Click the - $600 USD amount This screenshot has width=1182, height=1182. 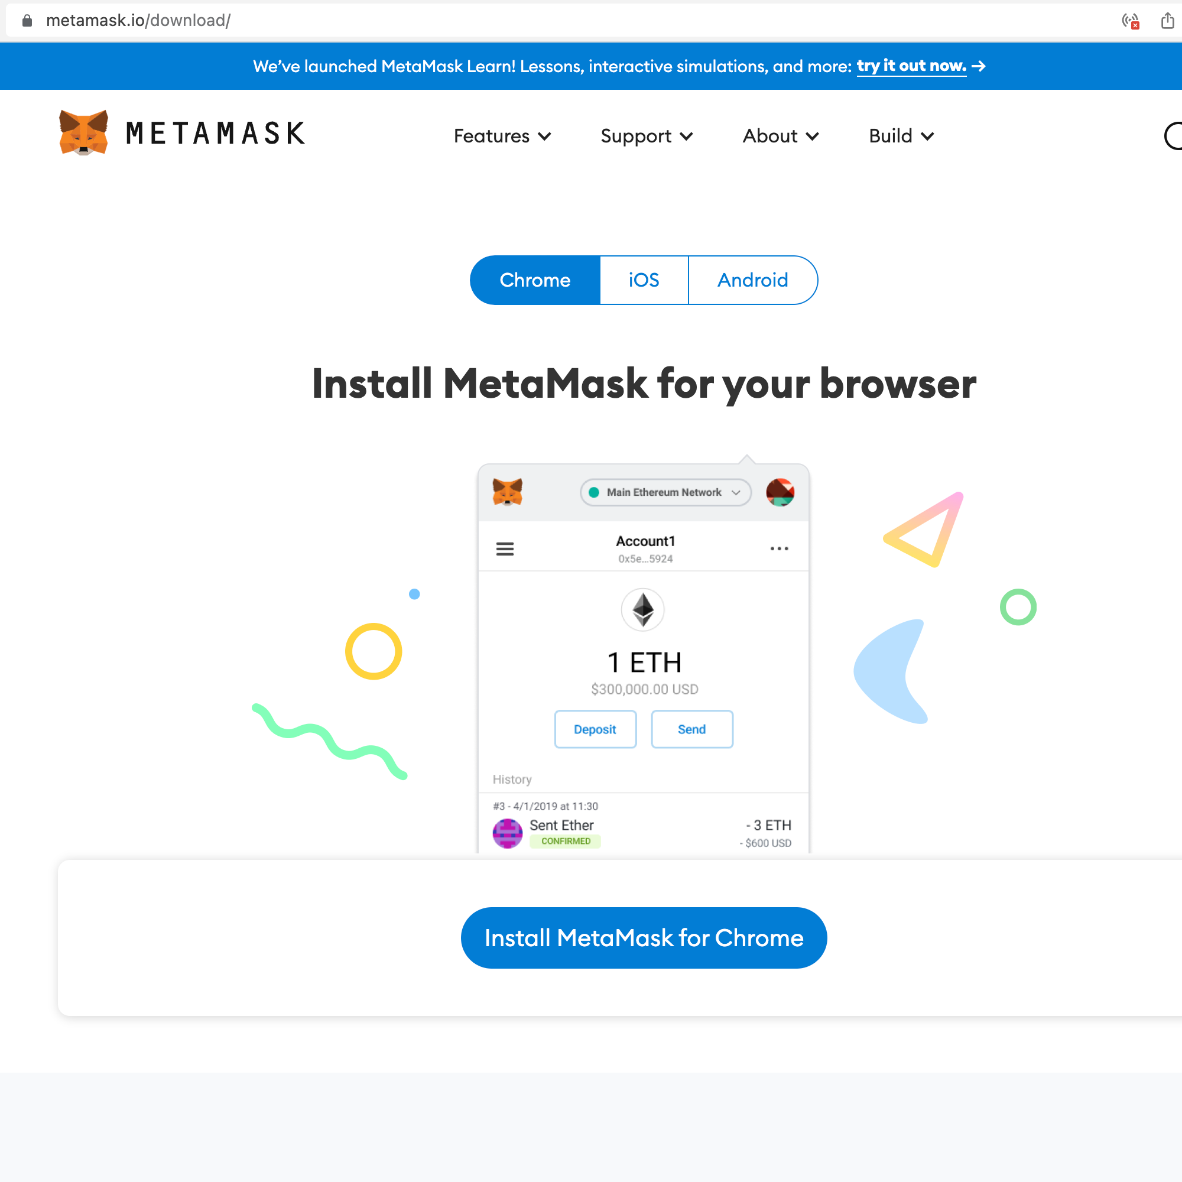(765, 843)
